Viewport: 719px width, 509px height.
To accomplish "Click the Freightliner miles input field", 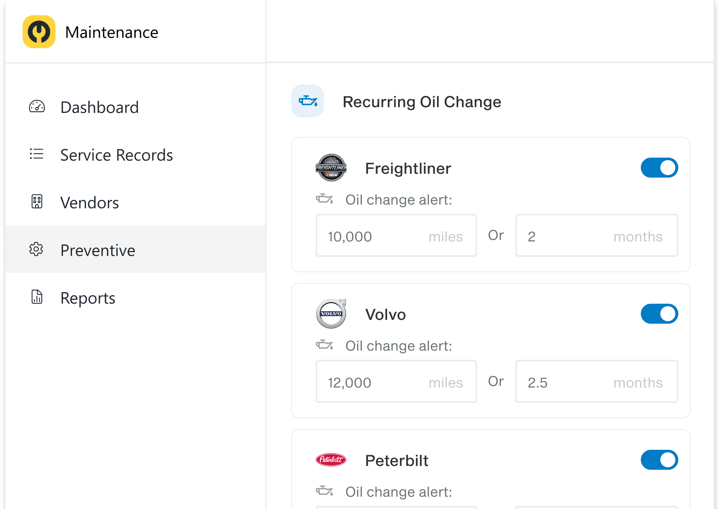I will pyautogui.click(x=396, y=235).
